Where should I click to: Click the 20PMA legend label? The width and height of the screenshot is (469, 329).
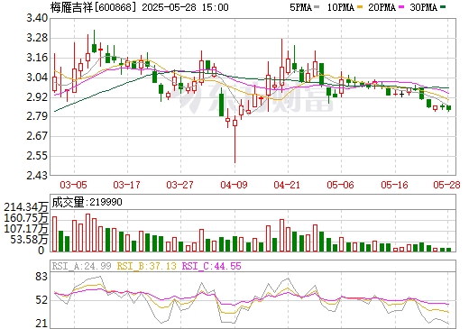coord(382,7)
